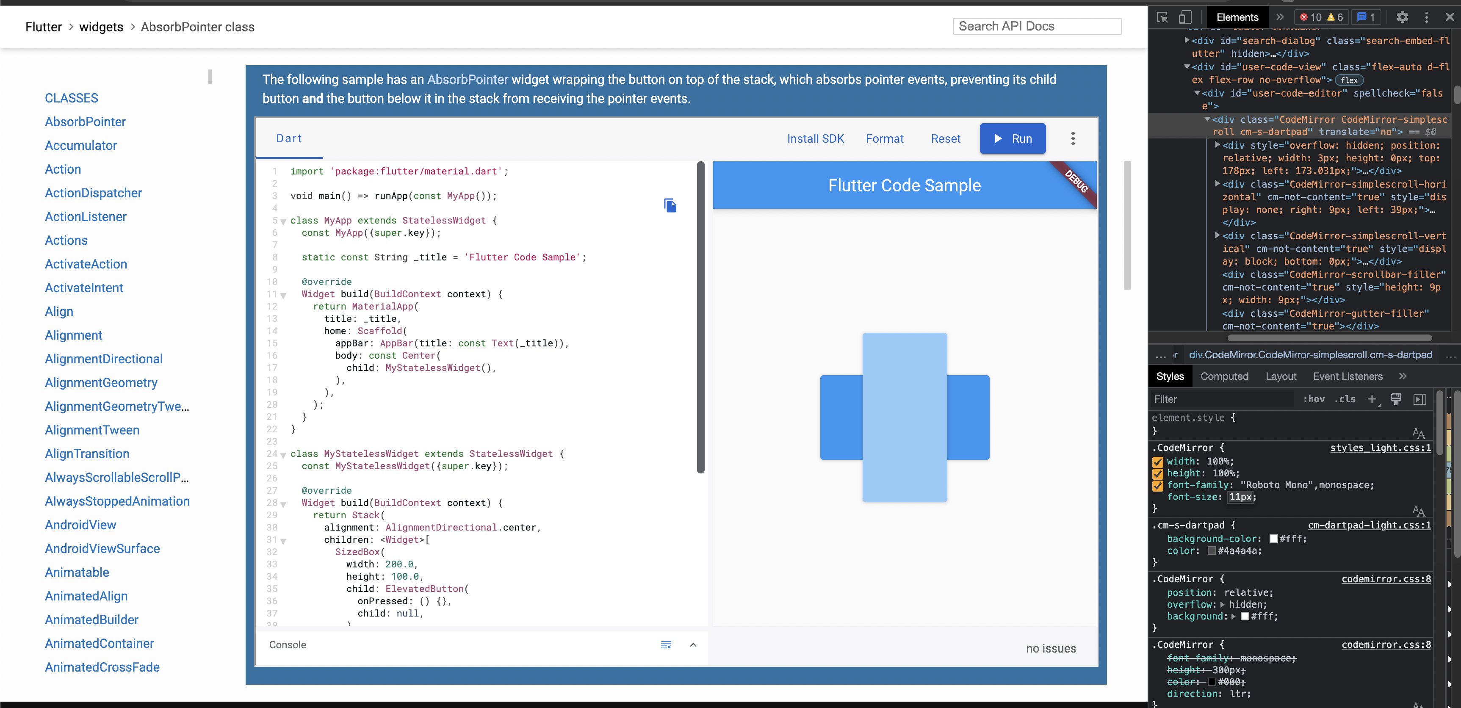Open the DartPad overflow menu
This screenshot has width=1461, height=708.
[1073, 138]
